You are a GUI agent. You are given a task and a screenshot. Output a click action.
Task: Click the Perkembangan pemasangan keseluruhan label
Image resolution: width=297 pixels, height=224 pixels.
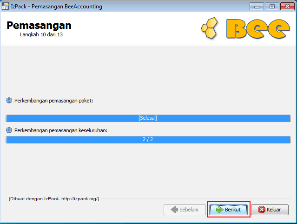click(61, 130)
